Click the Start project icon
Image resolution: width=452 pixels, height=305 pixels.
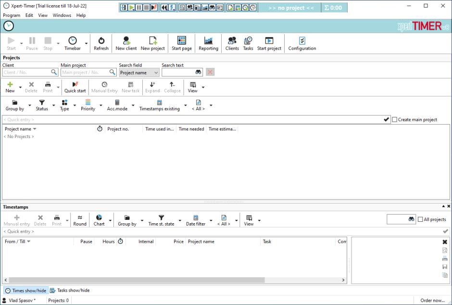point(269,40)
